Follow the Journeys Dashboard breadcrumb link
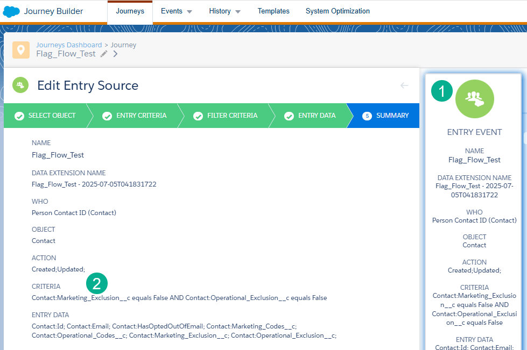527x350 pixels. tap(69, 45)
